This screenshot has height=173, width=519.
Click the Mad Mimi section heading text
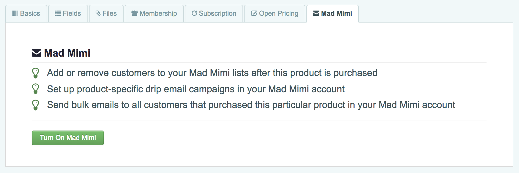pyautogui.click(x=67, y=53)
